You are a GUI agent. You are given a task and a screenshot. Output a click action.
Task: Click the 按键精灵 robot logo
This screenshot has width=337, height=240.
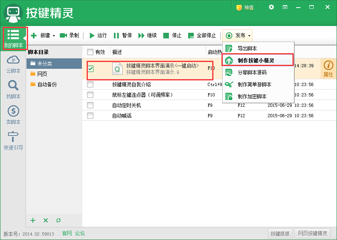coord(13,13)
